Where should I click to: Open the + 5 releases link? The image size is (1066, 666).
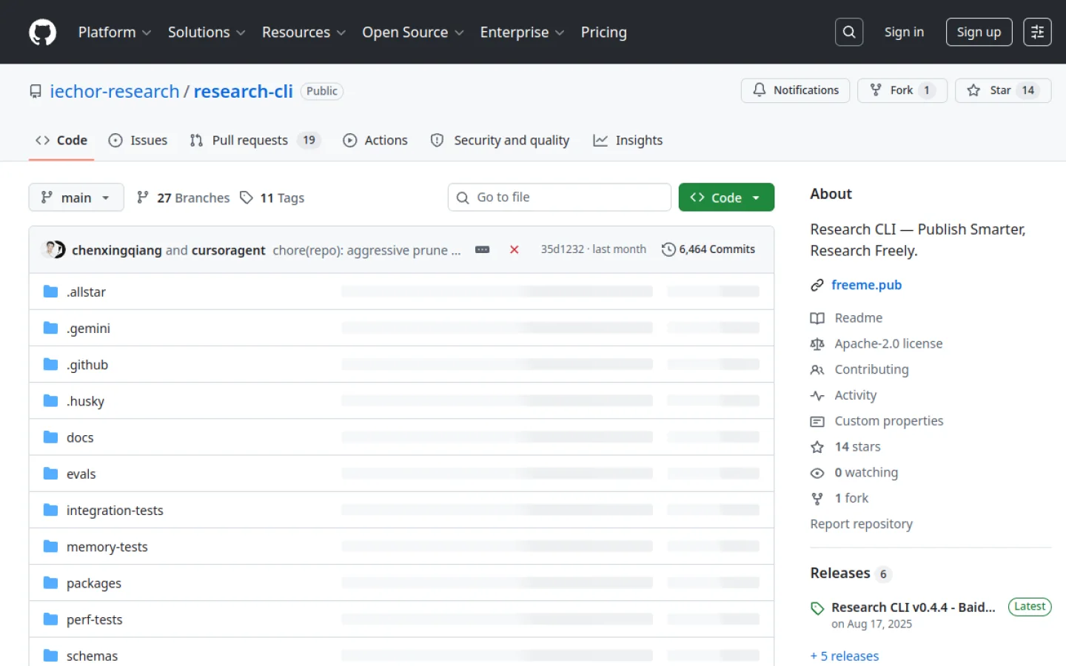click(x=845, y=656)
